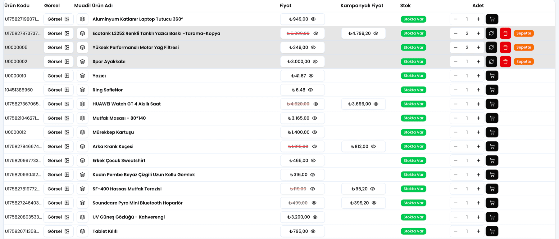Screen dimensions: 559x239
Task: Hide the ₺3.696,00 campaign price
Action: point(376,104)
